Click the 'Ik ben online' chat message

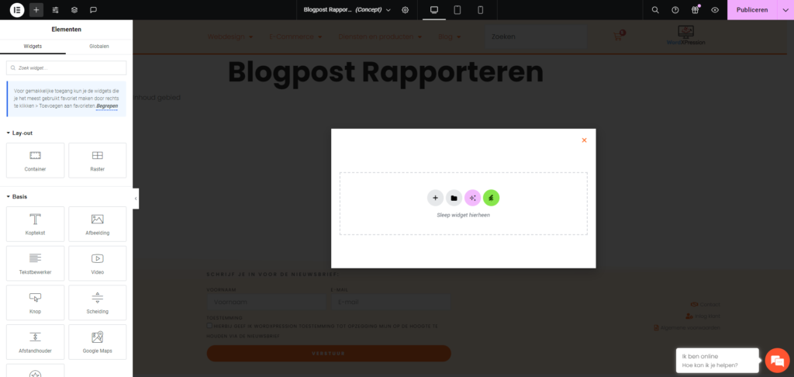pos(717,360)
